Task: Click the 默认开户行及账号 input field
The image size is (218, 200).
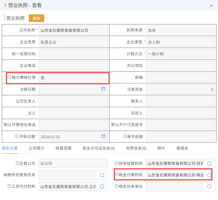Action: tap(180, 125)
